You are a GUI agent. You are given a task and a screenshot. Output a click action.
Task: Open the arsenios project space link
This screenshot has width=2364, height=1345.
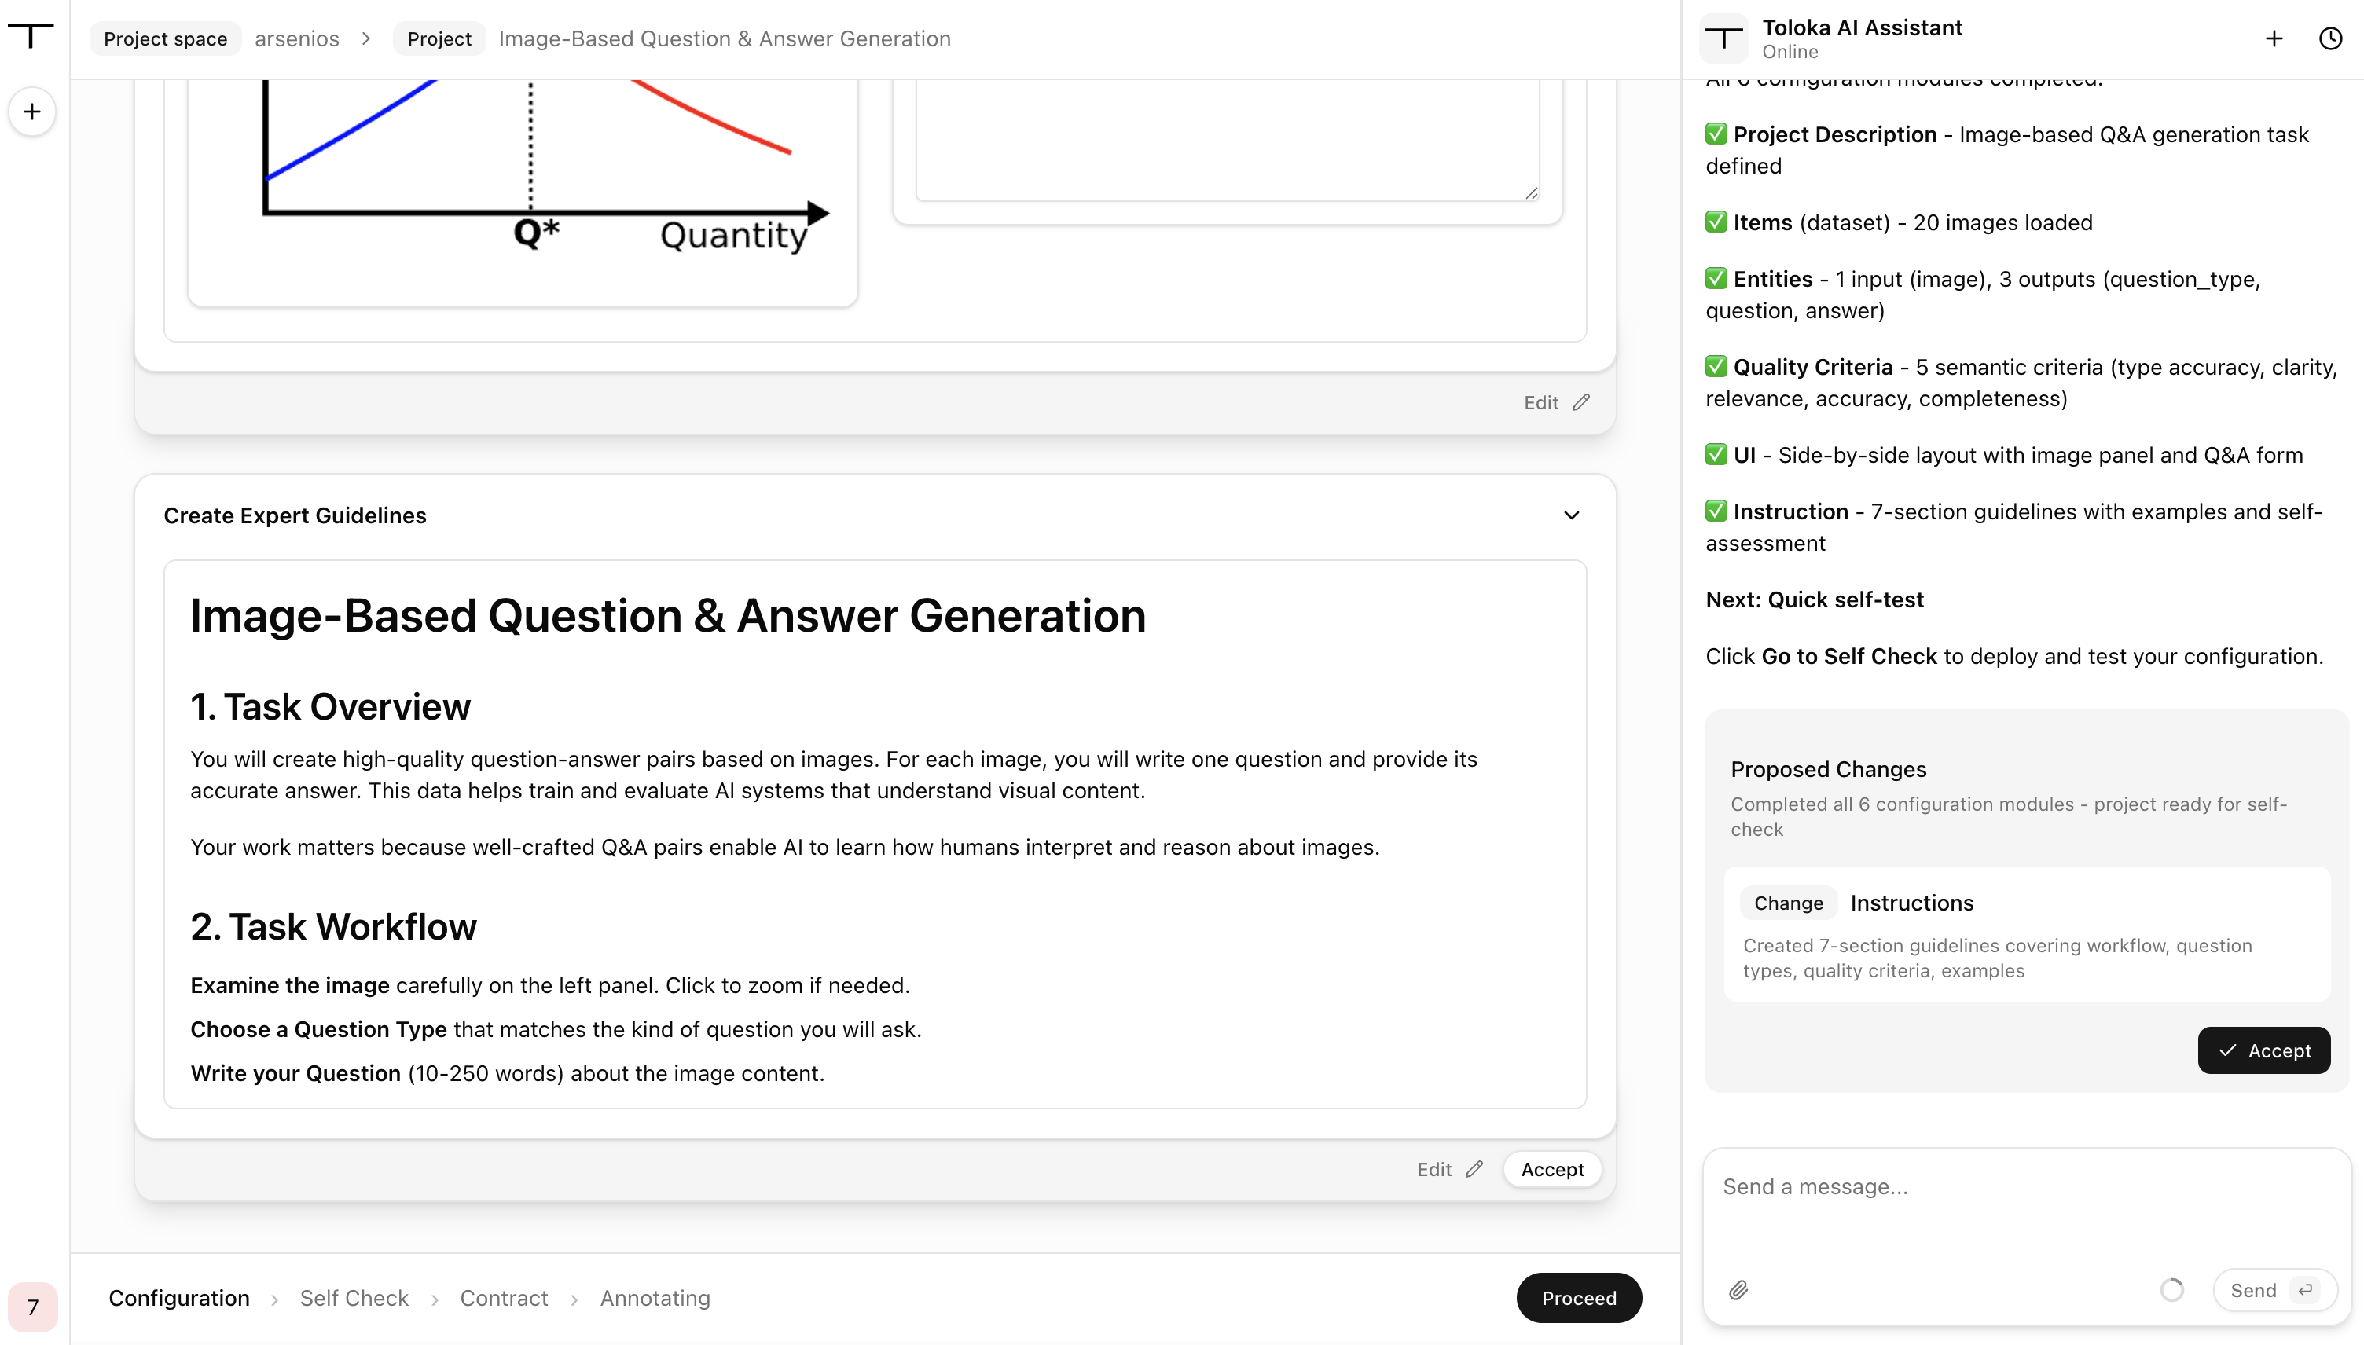pos(296,38)
